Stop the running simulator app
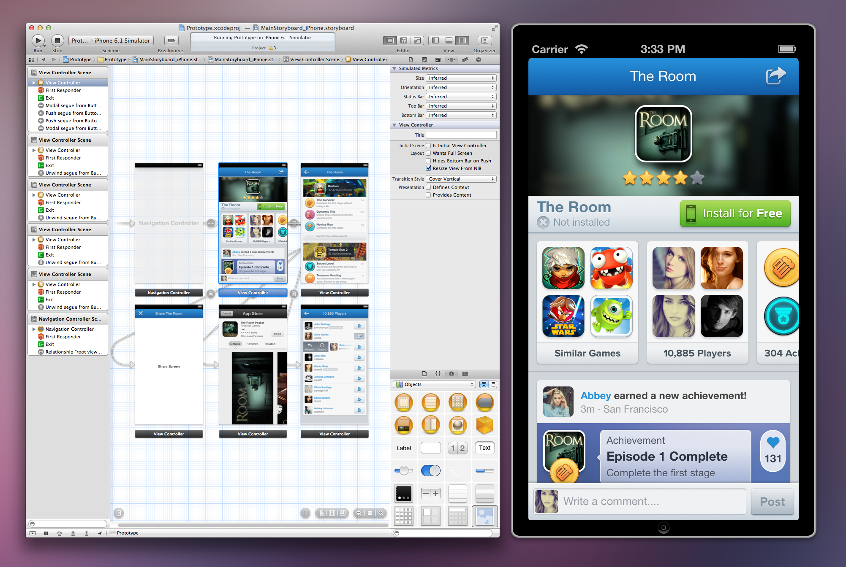 tap(57, 40)
